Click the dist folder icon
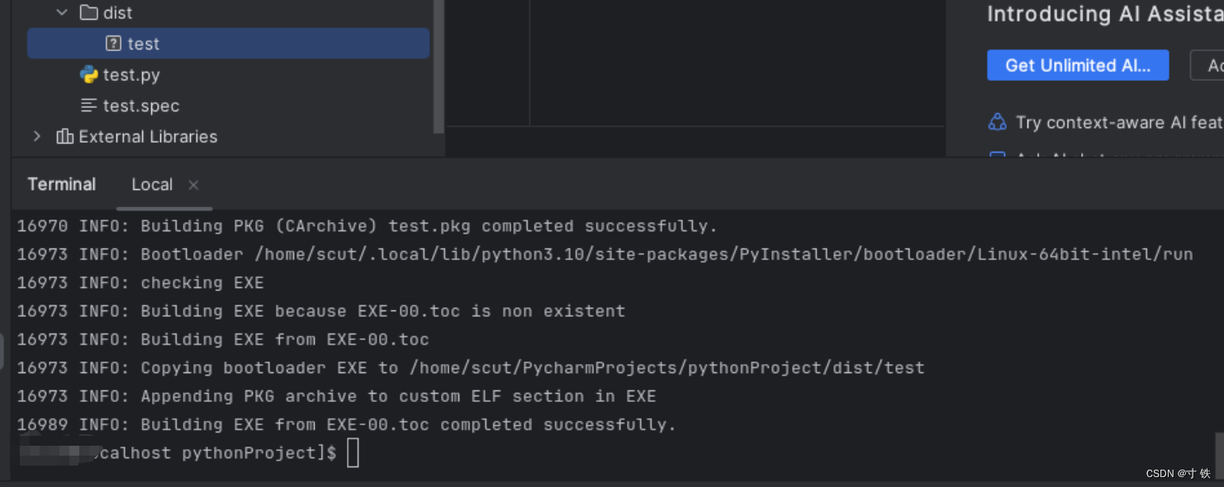The height and width of the screenshot is (487, 1224). [x=88, y=12]
